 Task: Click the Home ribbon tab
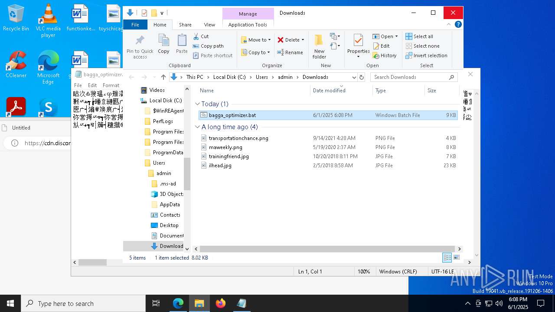[x=160, y=25]
